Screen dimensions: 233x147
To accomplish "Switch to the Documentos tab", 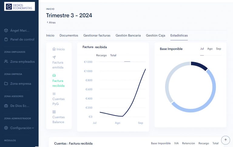I will 69,35.
